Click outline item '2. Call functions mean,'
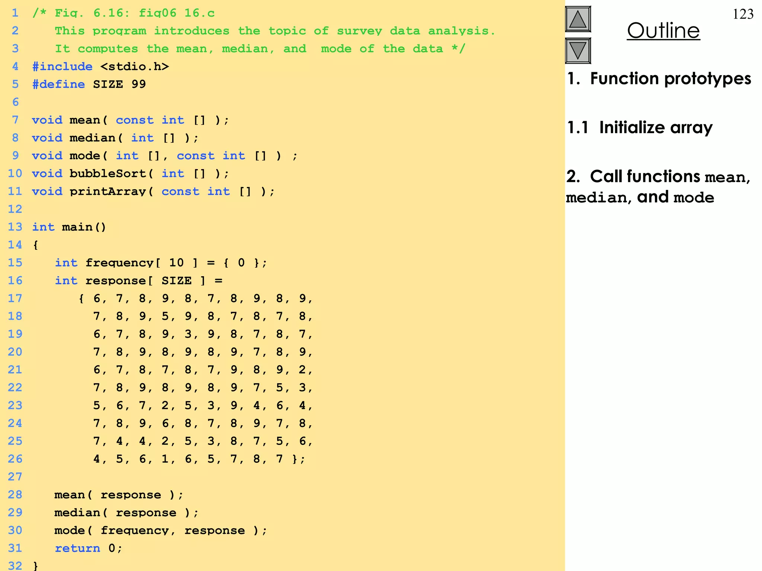 658,177
